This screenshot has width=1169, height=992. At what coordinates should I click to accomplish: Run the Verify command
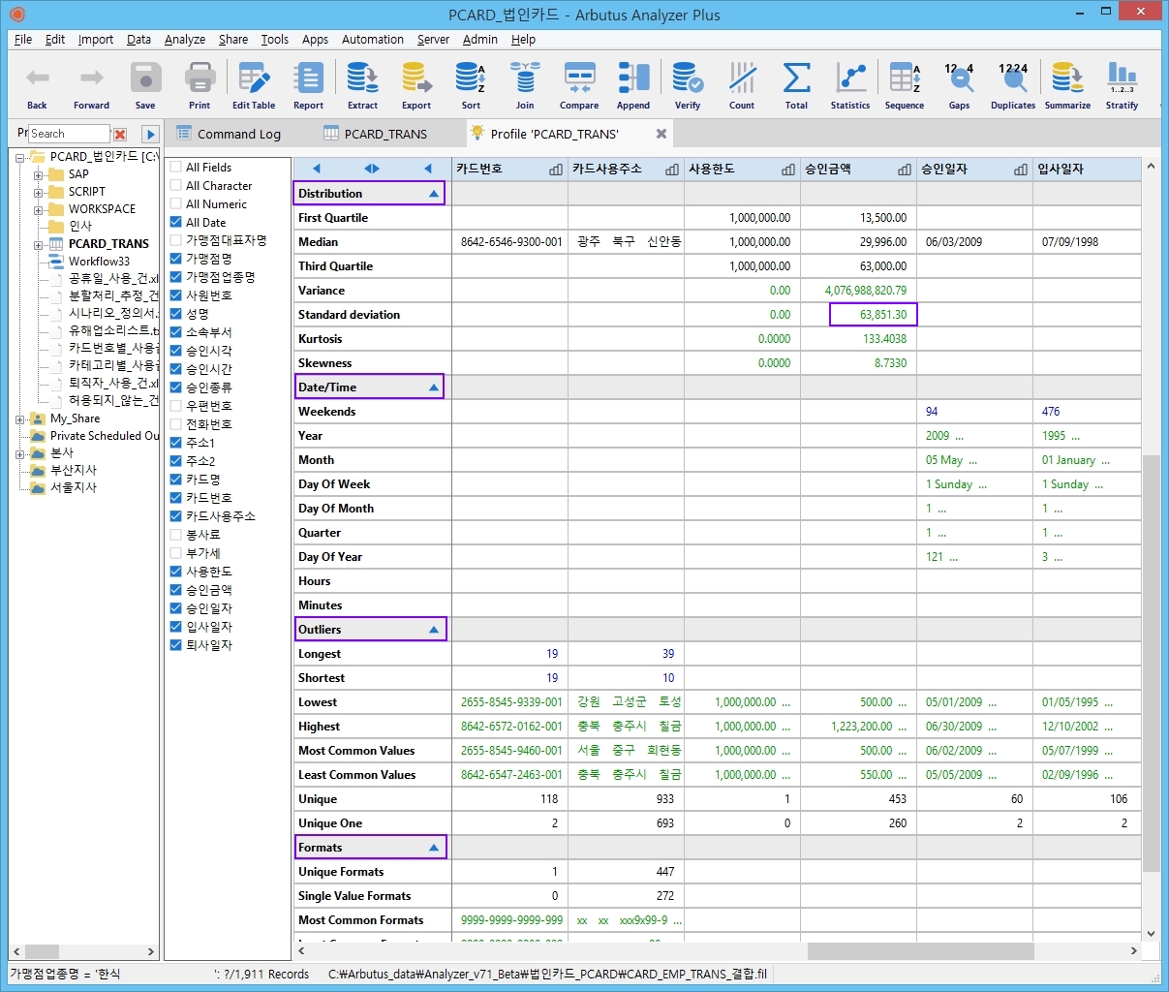tap(688, 83)
